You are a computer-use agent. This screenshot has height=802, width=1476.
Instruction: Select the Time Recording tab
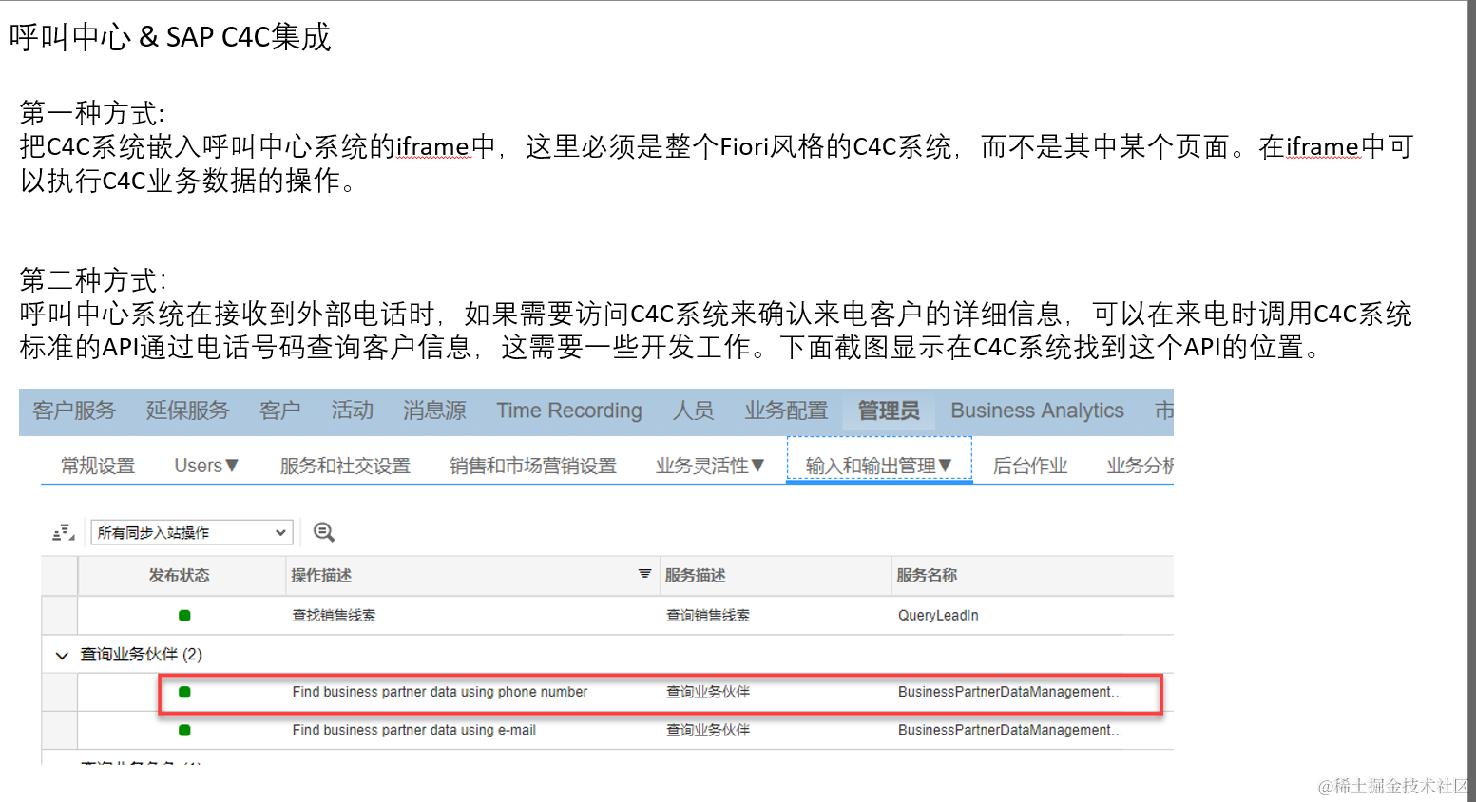pyautogui.click(x=569, y=411)
